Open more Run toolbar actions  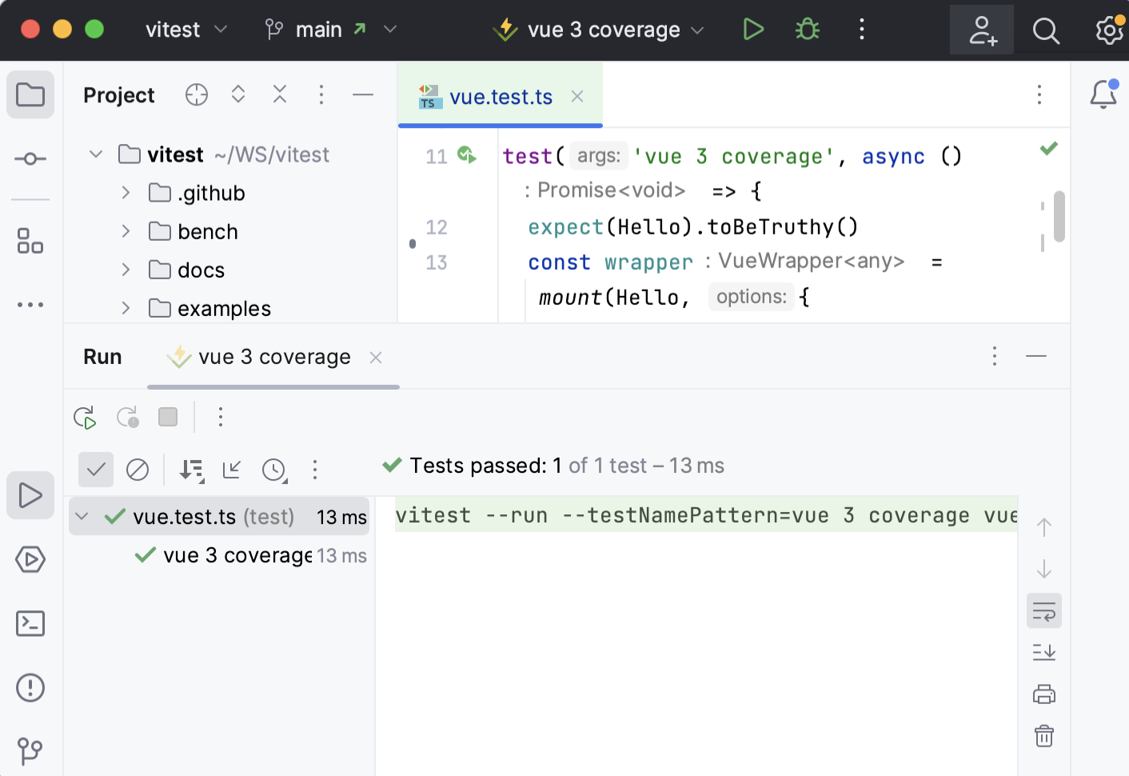point(221,417)
